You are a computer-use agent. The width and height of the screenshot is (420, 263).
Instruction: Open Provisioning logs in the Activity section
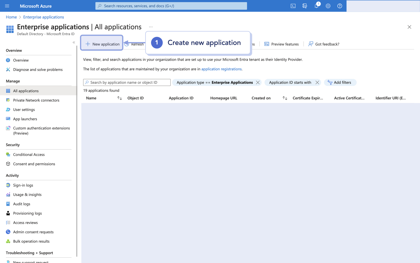(x=27, y=213)
